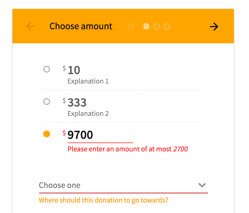The width and height of the screenshot is (249, 213).
Task: Select the $333 radio button
Action: [x=47, y=102]
